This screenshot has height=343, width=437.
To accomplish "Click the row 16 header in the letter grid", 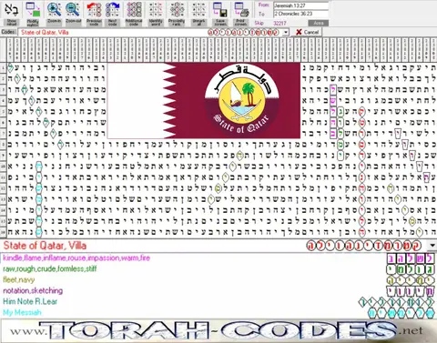I will tap(3, 232).
